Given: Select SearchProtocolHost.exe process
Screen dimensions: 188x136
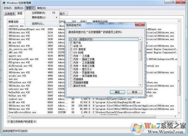Looking at the screenshot, I should point(22,112).
